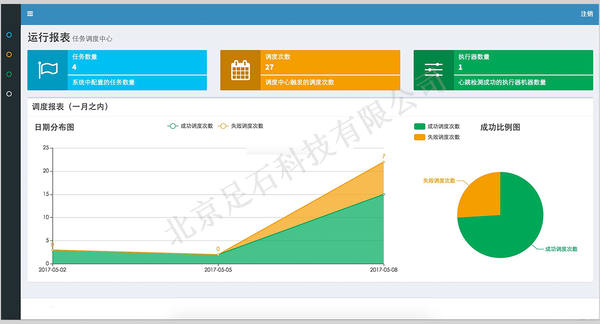
Task: Click 注销 to log out
Action: tap(587, 14)
